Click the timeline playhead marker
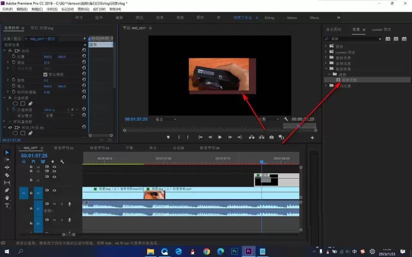This screenshot has height=257, width=412. point(262,162)
